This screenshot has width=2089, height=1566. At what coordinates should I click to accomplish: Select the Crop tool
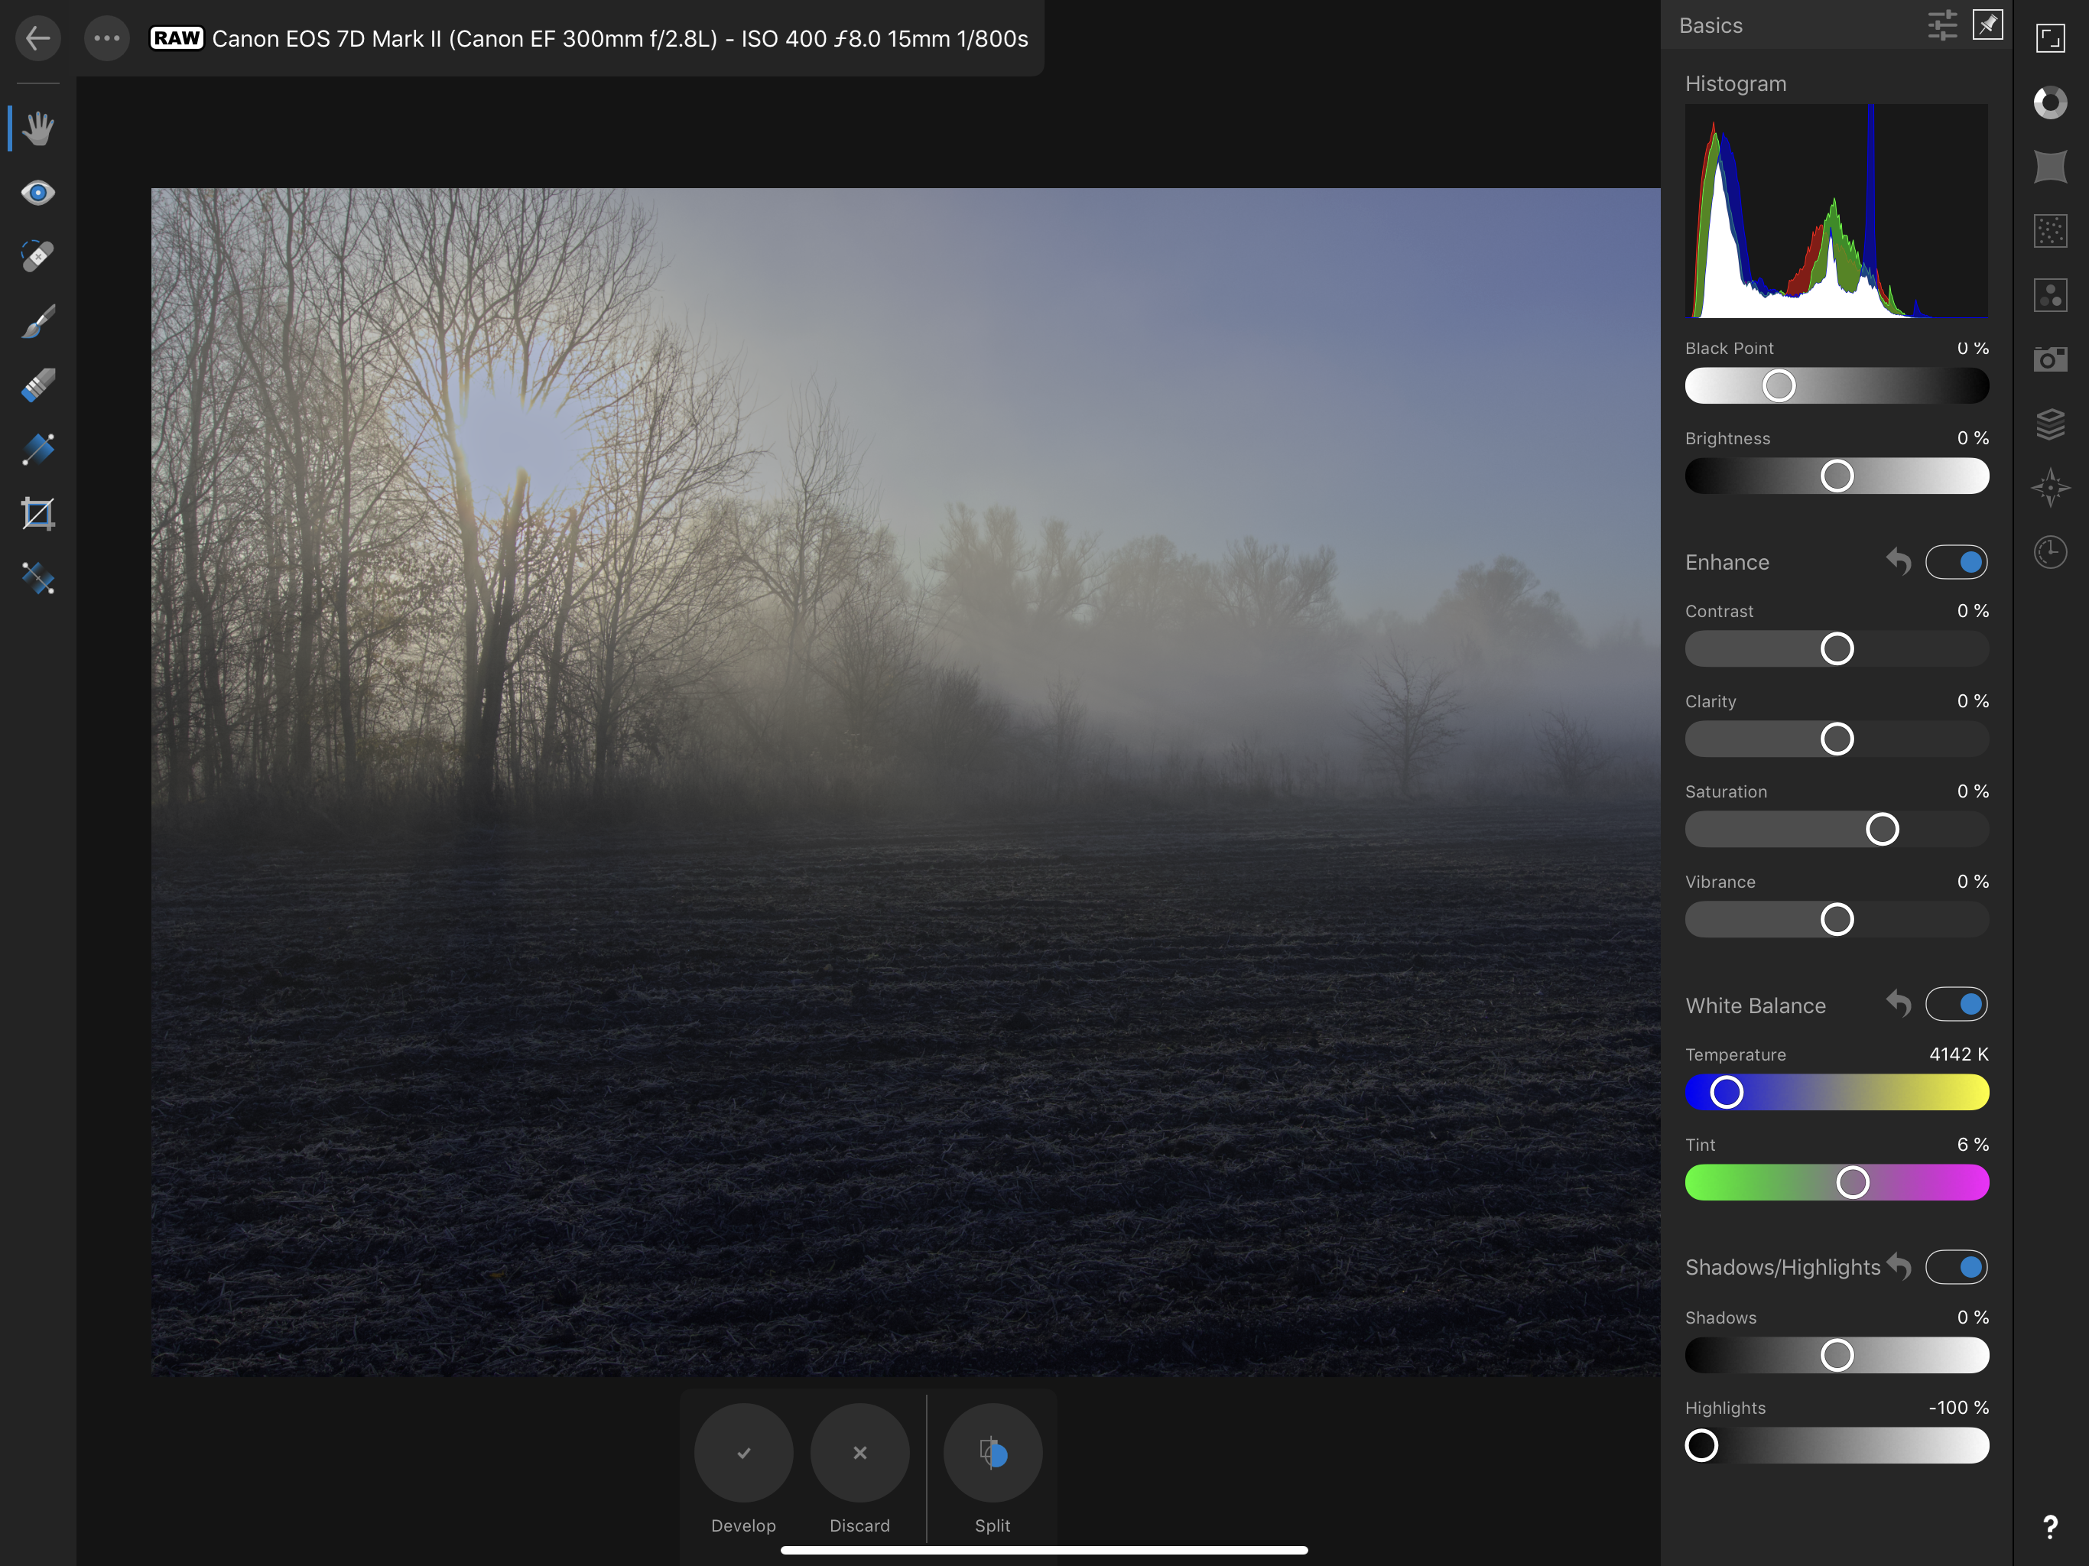tap(37, 514)
